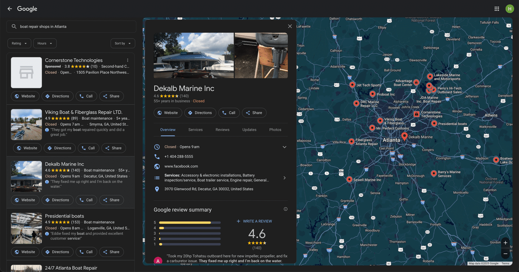
Task: Click address 3970 Glenwood Rd, Decatur
Action: (x=209, y=189)
